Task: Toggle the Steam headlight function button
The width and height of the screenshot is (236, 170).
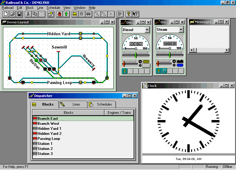Action: point(158,71)
